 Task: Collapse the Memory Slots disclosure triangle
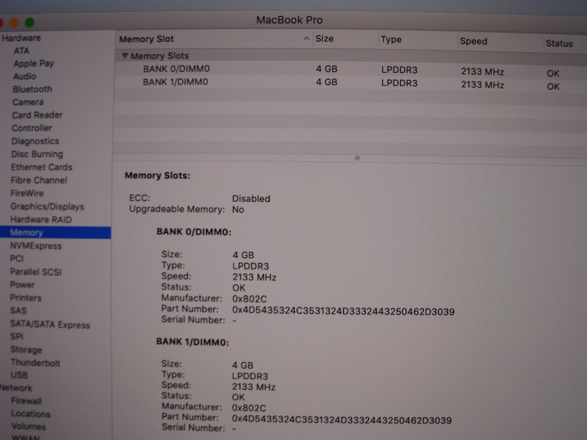[125, 56]
